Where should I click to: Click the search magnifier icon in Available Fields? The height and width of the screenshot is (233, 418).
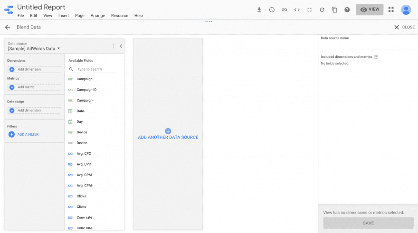pos(71,69)
